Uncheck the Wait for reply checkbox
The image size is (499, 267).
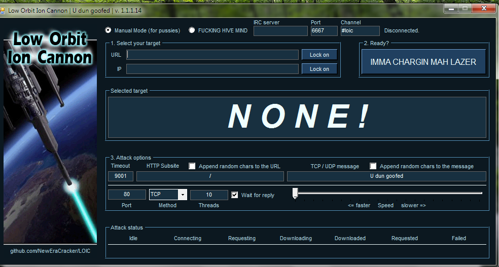(235, 195)
